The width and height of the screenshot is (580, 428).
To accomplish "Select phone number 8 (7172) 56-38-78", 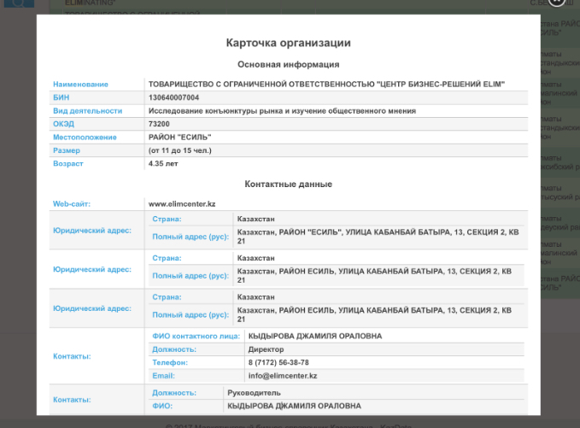I will point(278,362).
